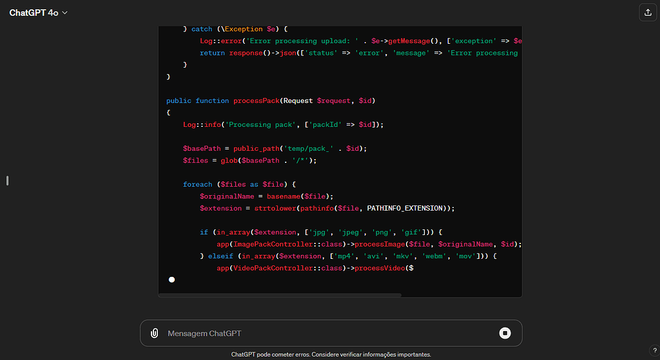Click the foreach ($files as $file) line

tap(239, 184)
